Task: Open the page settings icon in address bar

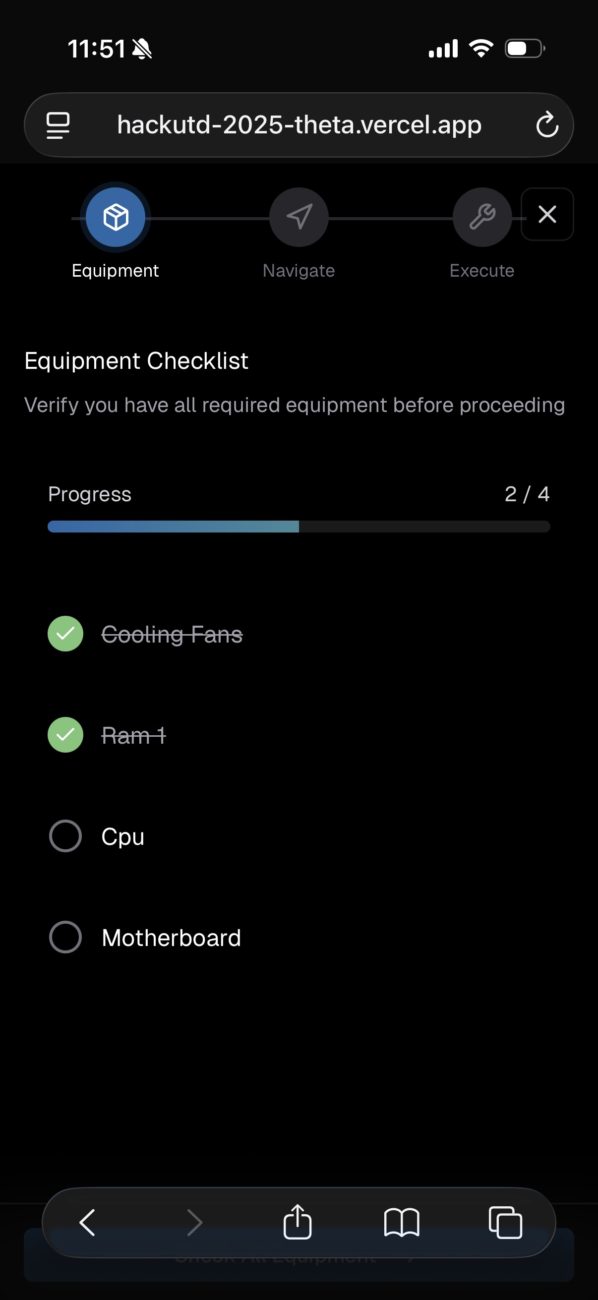Action: pyautogui.click(x=58, y=125)
